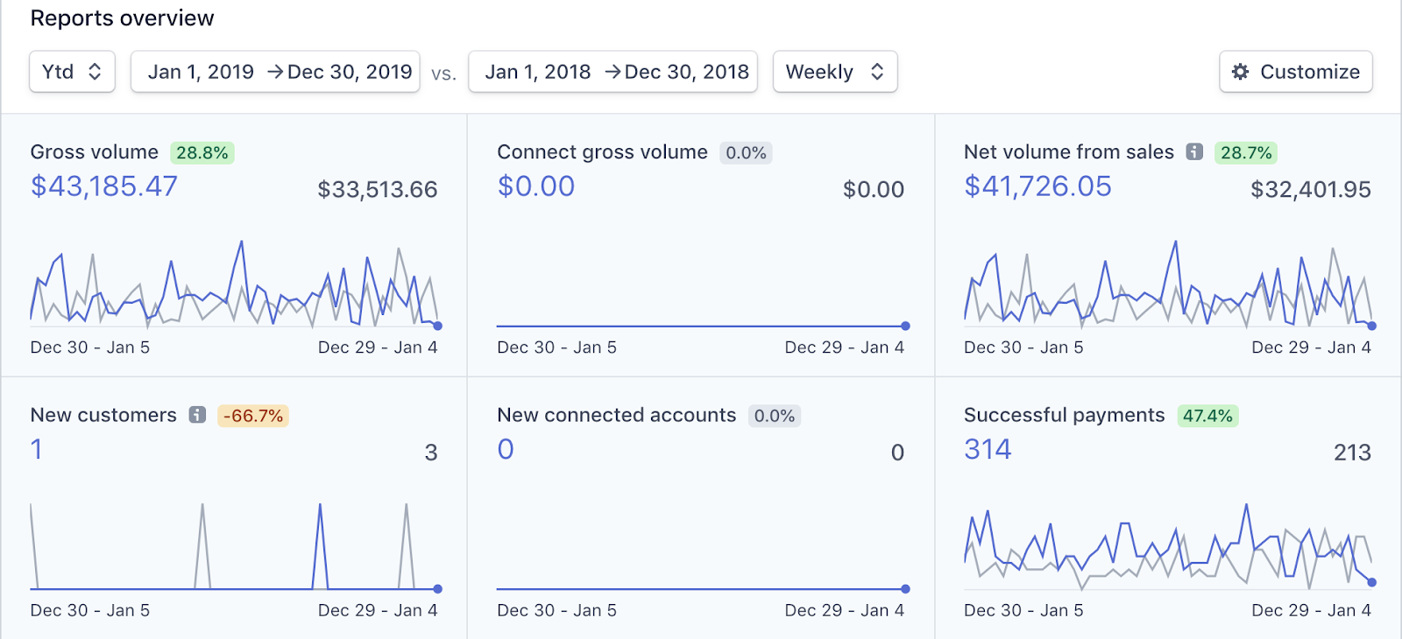Click the 314 successful payments count
This screenshot has height=639, width=1402.
988,449
